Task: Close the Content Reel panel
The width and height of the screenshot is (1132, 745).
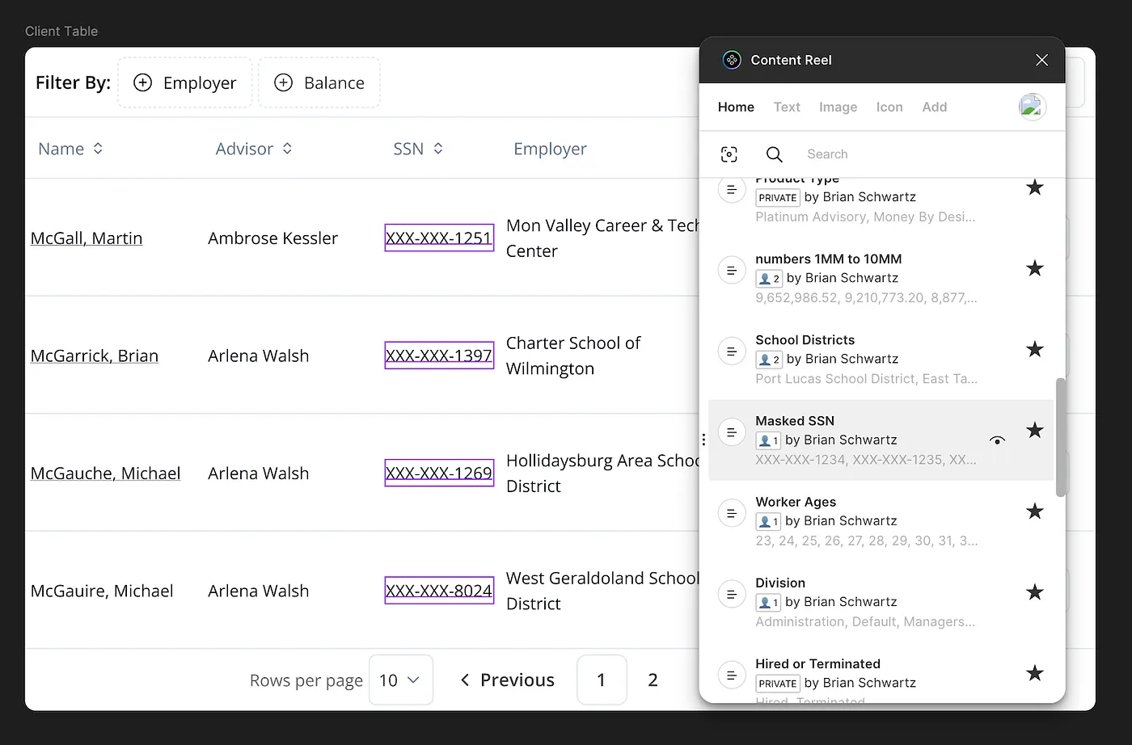Action: coord(1041,60)
